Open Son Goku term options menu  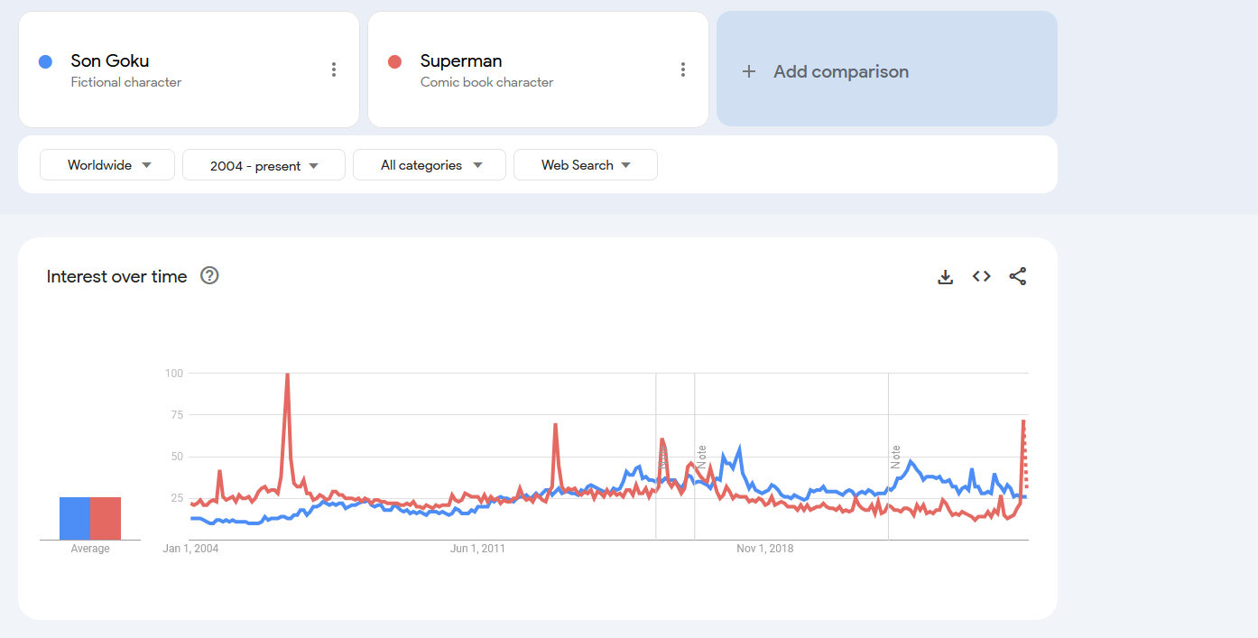[334, 69]
